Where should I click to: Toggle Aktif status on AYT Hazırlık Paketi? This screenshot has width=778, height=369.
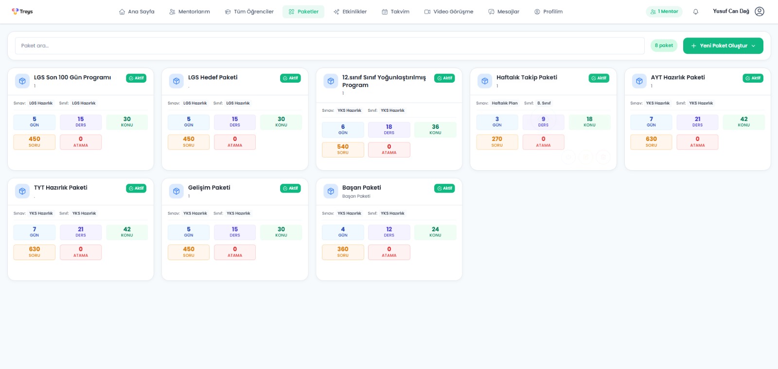753,78
